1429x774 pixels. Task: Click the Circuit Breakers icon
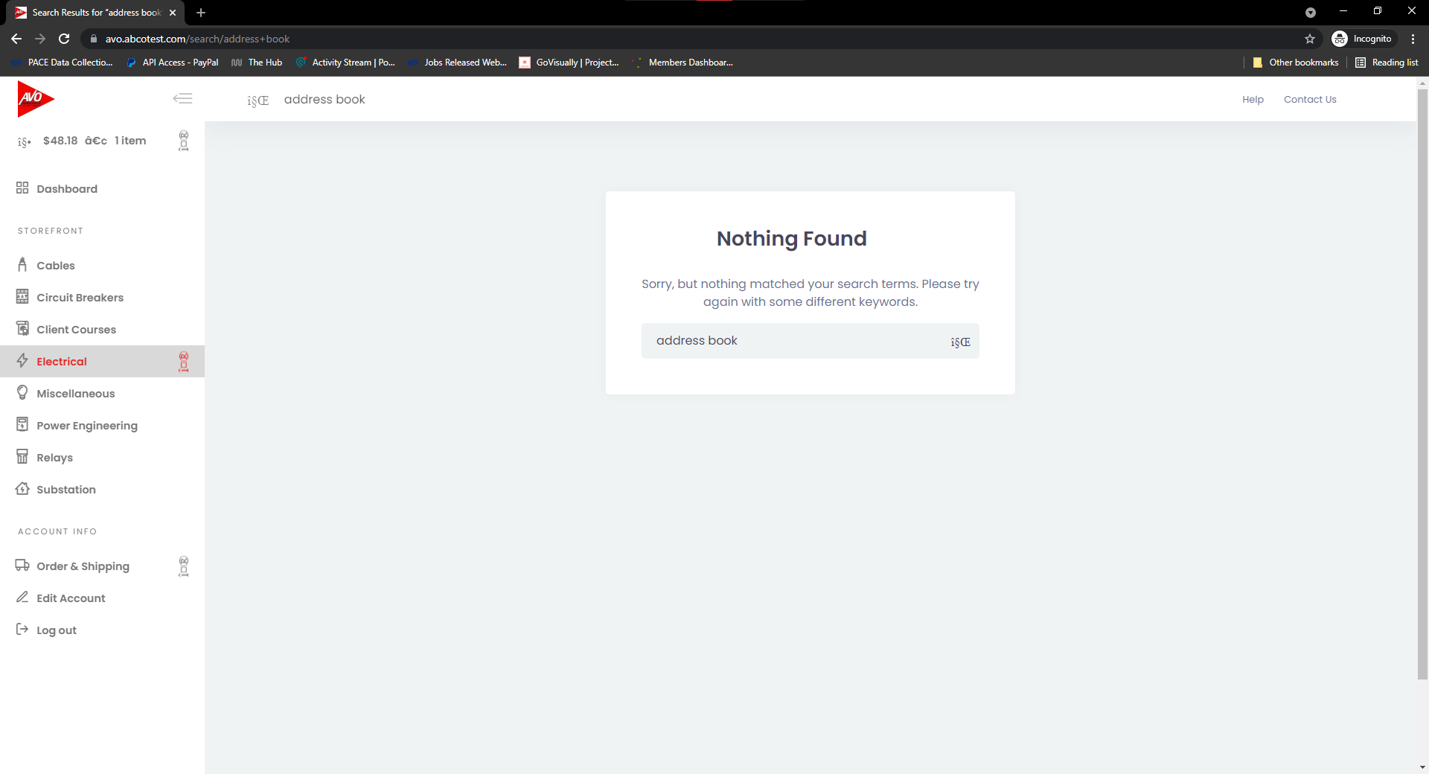coord(22,297)
